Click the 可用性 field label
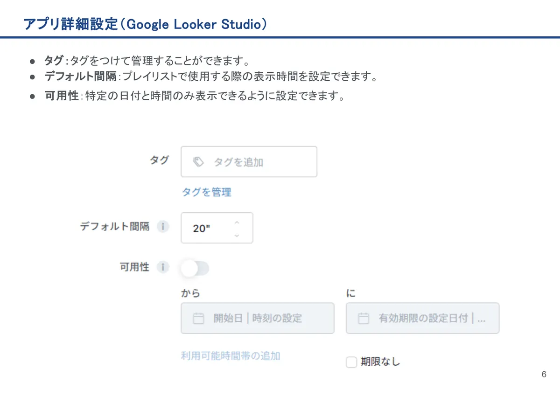Image resolution: width=560 pixels, height=396 pixels. [x=135, y=267]
